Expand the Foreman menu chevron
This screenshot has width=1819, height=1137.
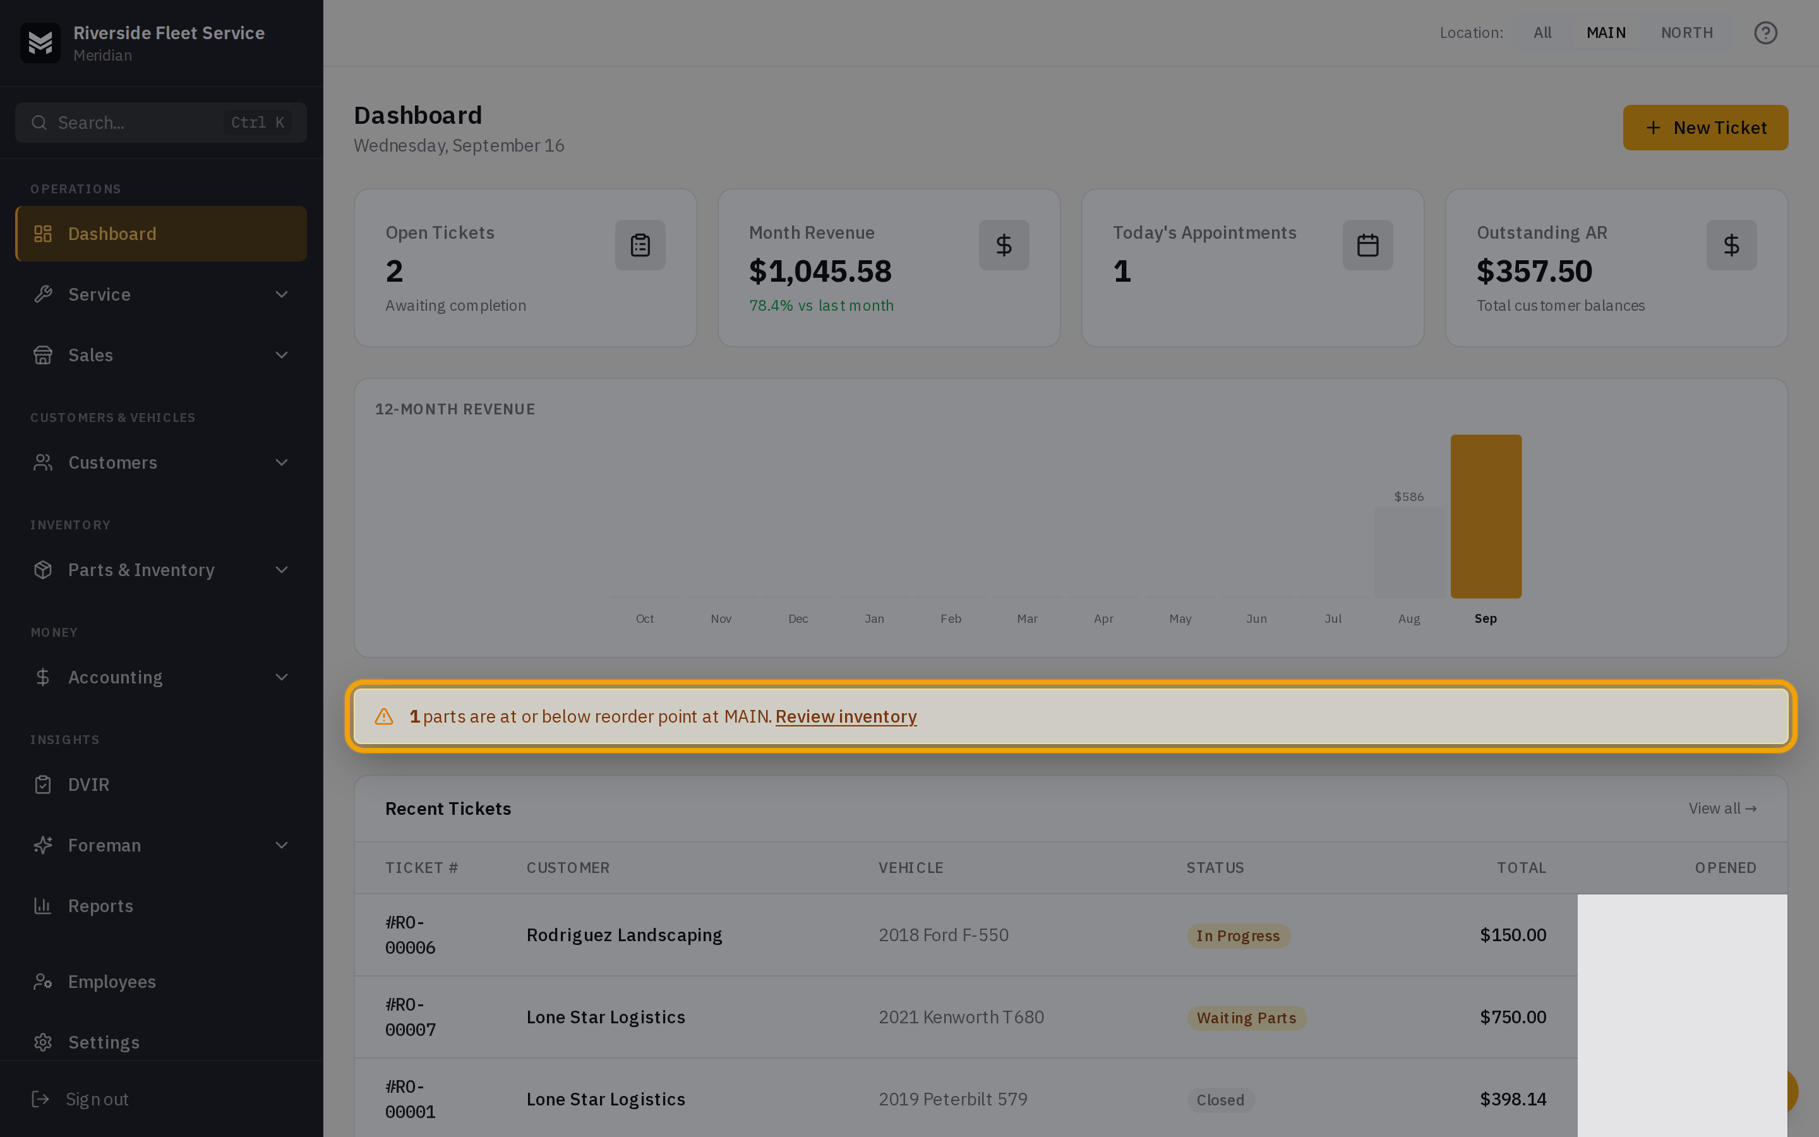282,845
